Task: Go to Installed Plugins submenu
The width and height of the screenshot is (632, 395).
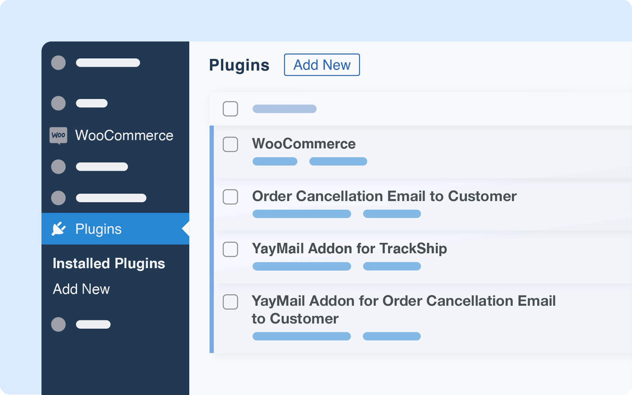Action: 109,263
